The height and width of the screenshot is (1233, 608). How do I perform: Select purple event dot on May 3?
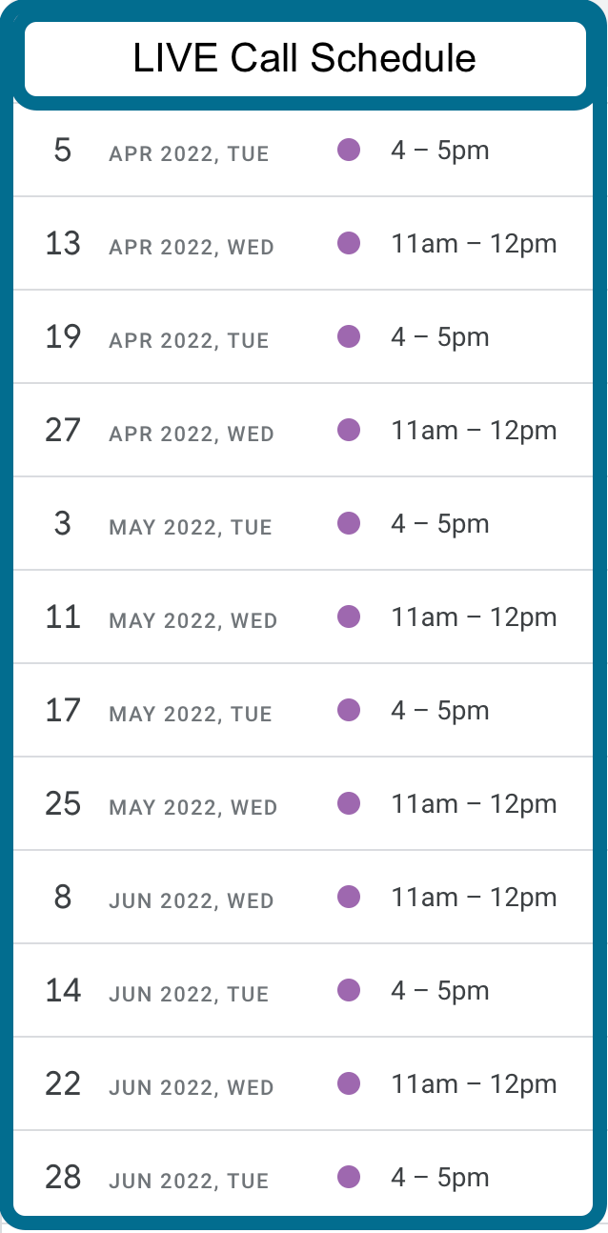(x=349, y=523)
